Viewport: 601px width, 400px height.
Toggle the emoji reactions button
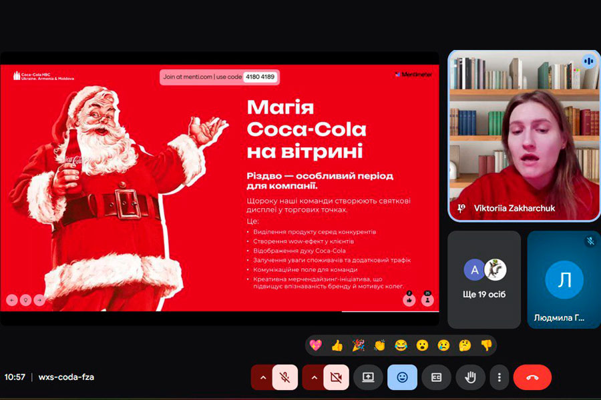402,377
